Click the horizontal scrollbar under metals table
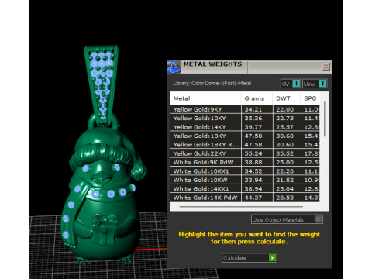 [241, 207]
